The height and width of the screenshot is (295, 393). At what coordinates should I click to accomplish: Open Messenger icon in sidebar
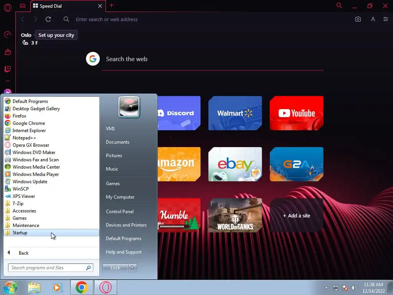8,92
